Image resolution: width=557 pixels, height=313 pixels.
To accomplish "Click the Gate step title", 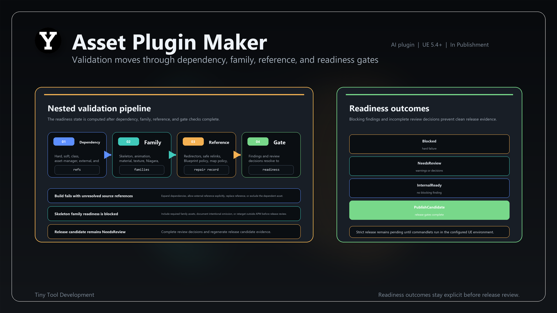I will pos(279,142).
